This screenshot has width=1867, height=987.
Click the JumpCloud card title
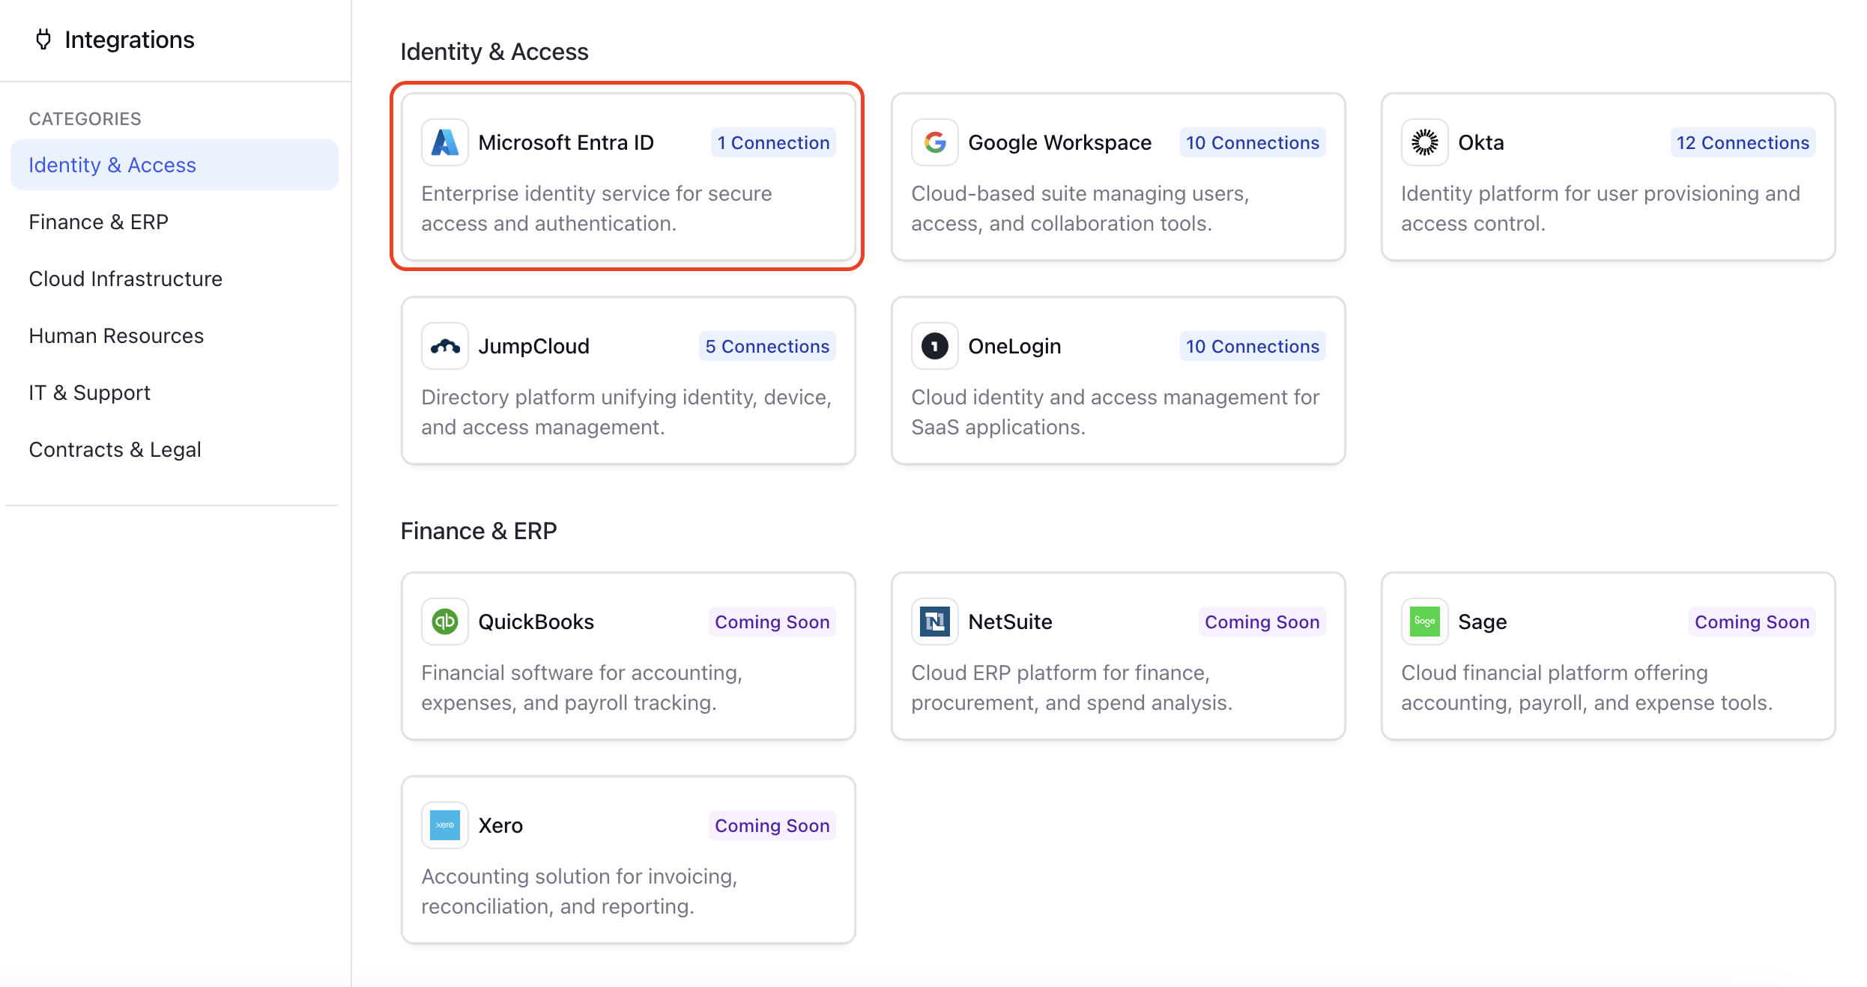[534, 346]
